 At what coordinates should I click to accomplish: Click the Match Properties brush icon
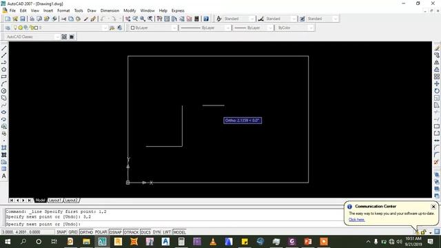(x=93, y=19)
